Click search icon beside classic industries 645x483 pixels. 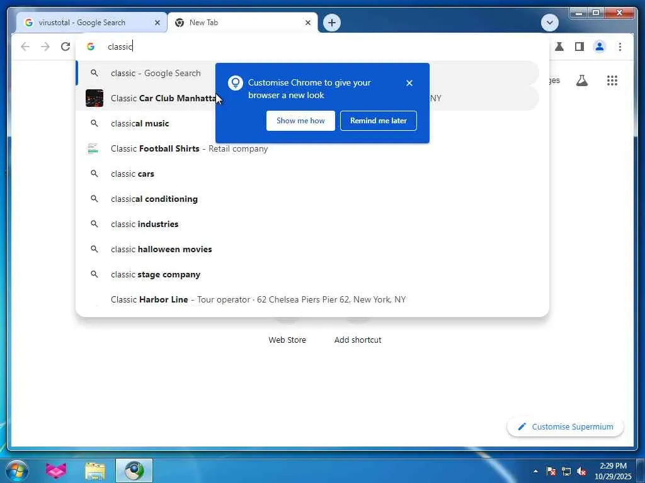(x=94, y=224)
